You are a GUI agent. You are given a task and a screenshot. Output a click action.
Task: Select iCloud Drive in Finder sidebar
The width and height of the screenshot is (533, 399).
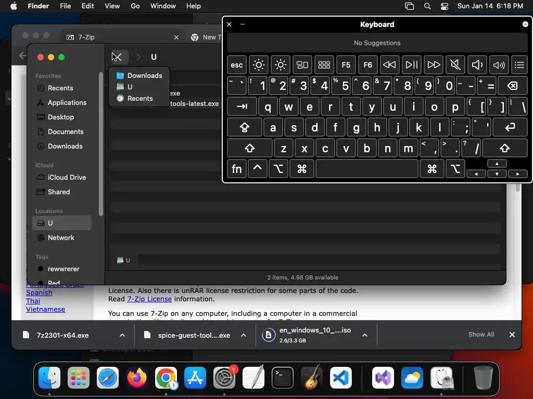[62, 178]
